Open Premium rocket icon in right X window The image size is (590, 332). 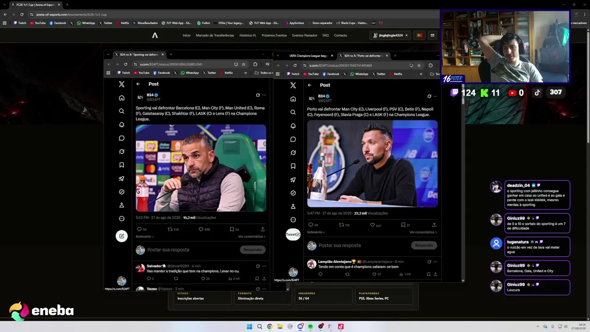[x=293, y=179]
